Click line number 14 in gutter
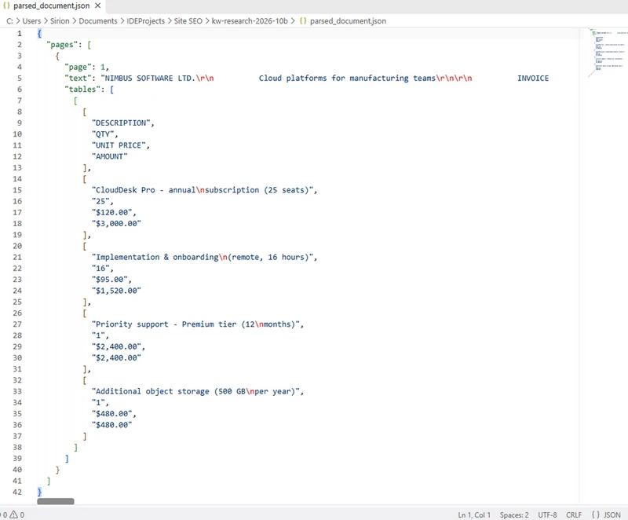 [17, 178]
